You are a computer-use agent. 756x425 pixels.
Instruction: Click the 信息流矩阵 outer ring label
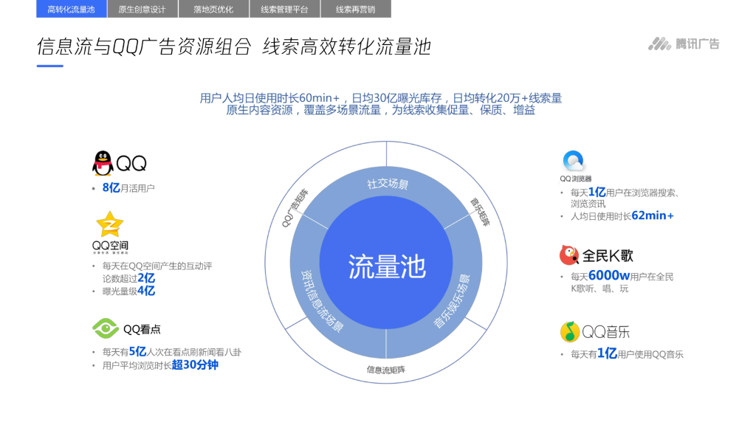[385, 370]
